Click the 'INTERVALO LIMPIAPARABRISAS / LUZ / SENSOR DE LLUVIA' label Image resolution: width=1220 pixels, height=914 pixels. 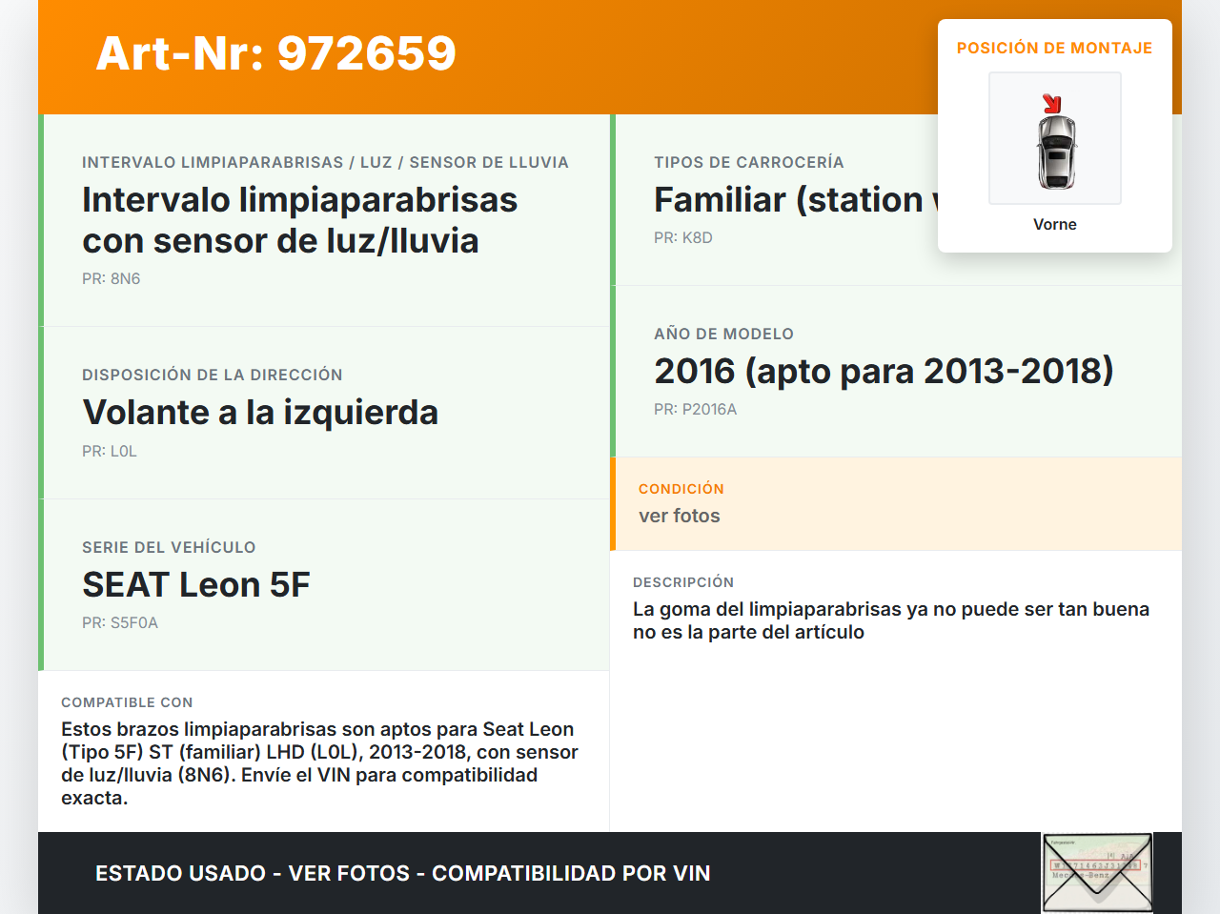click(x=325, y=162)
